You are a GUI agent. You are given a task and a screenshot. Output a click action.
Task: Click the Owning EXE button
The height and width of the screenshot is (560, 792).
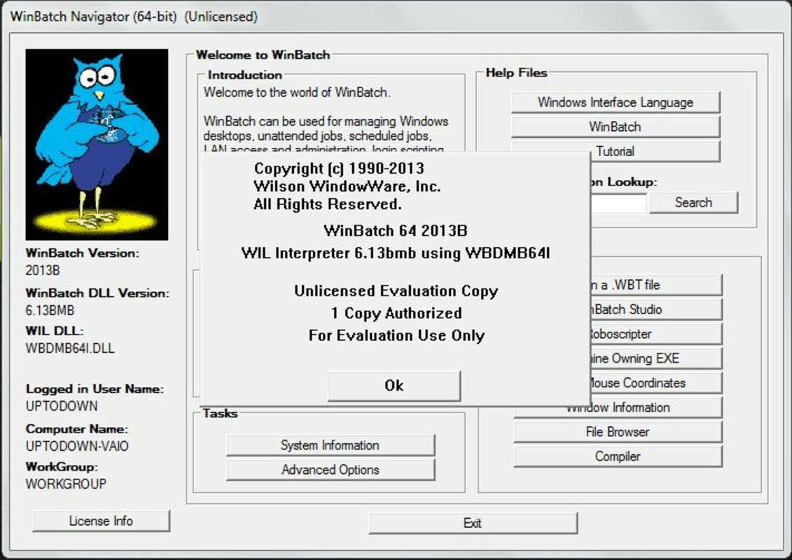pyautogui.click(x=655, y=358)
